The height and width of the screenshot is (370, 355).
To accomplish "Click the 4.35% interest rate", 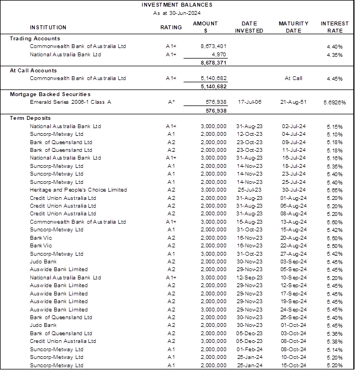I will [335, 55].
